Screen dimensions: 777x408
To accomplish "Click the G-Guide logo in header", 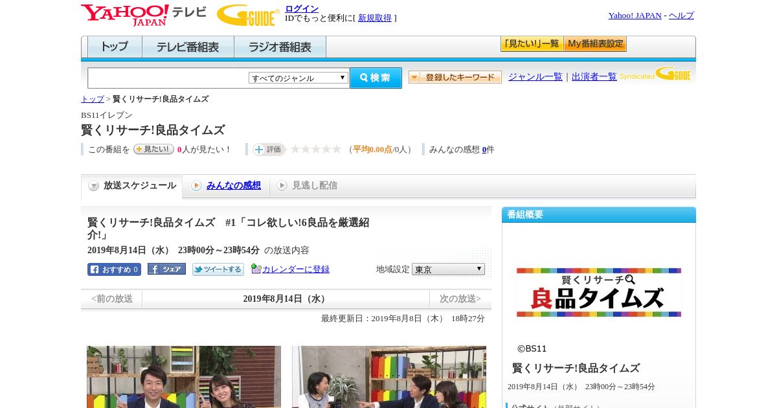I will pos(248,15).
